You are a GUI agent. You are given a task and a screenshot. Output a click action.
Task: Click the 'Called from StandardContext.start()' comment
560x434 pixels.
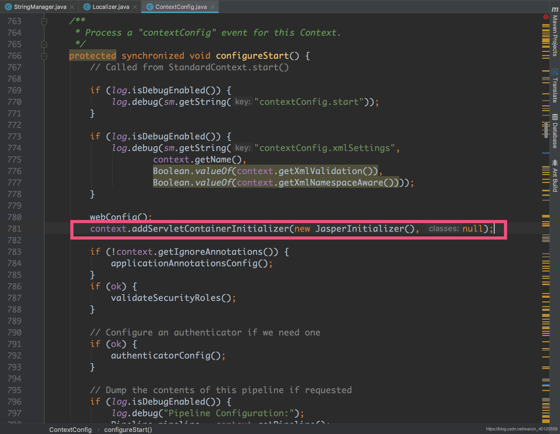[189, 67]
